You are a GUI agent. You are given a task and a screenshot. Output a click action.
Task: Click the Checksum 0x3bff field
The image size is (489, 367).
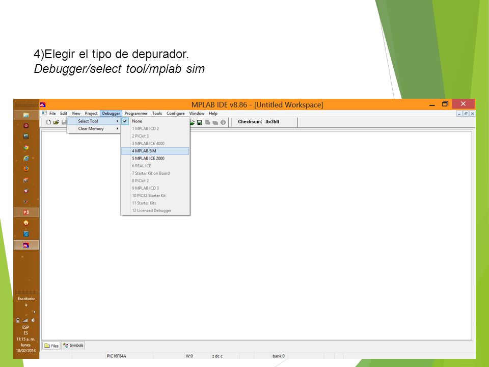pyautogui.click(x=259, y=122)
